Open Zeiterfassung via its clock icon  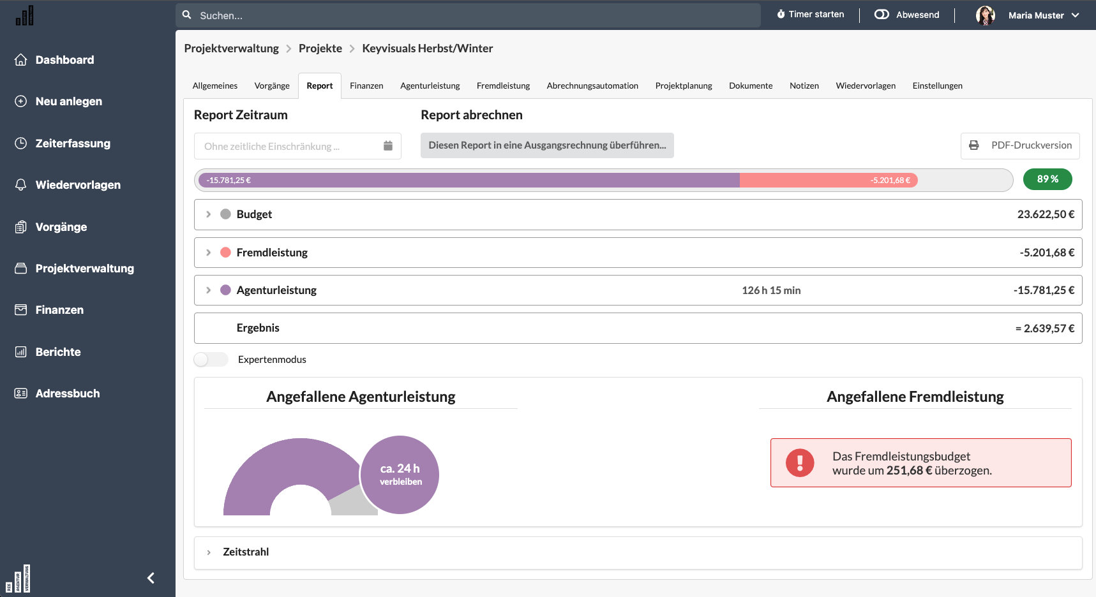click(x=21, y=144)
